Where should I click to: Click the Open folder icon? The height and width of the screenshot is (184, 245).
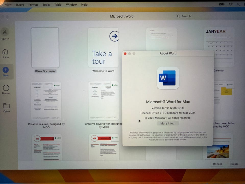pyautogui.click(x=6, y=106)
